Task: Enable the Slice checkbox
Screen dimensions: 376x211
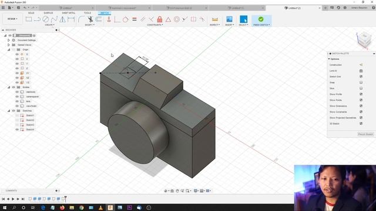Action: (361, 89)
